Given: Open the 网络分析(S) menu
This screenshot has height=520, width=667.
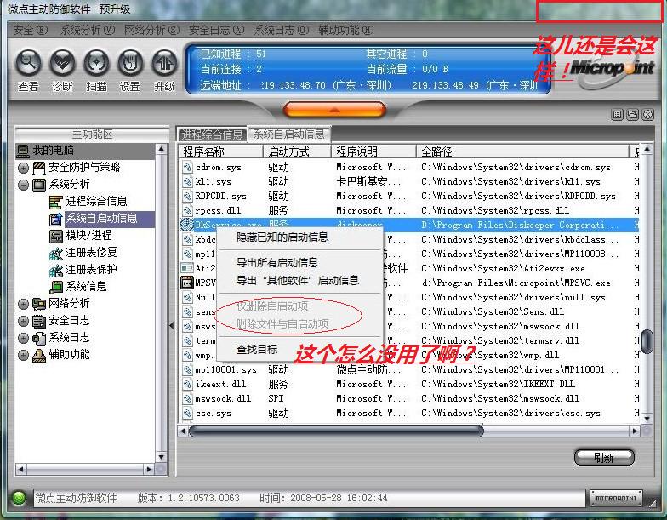Looking at the screenshot, I should tap(151, 31).
